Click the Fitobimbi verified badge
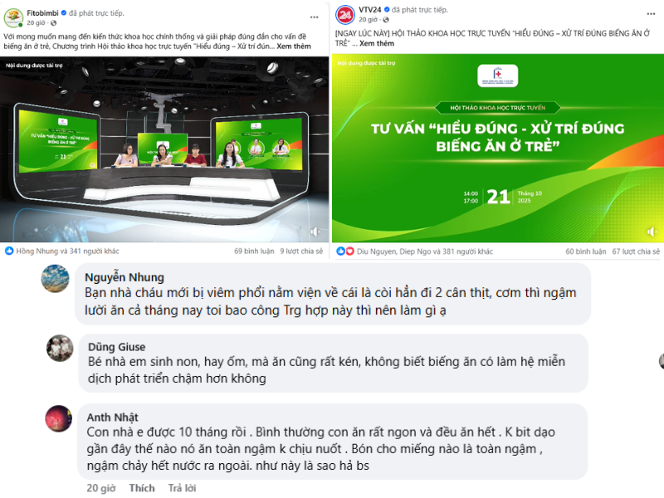 64,13
